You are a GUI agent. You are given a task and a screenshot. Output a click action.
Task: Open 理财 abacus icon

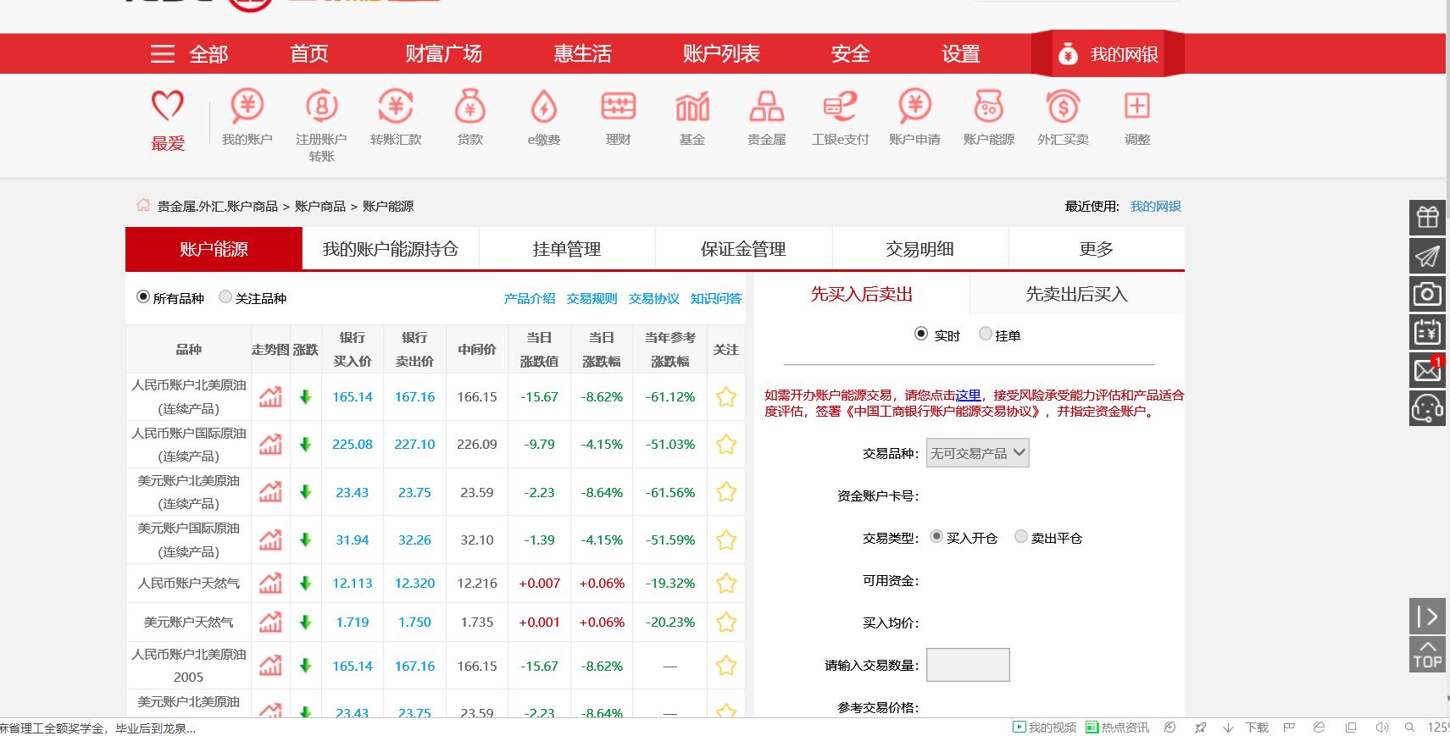[x=618, y=107]
